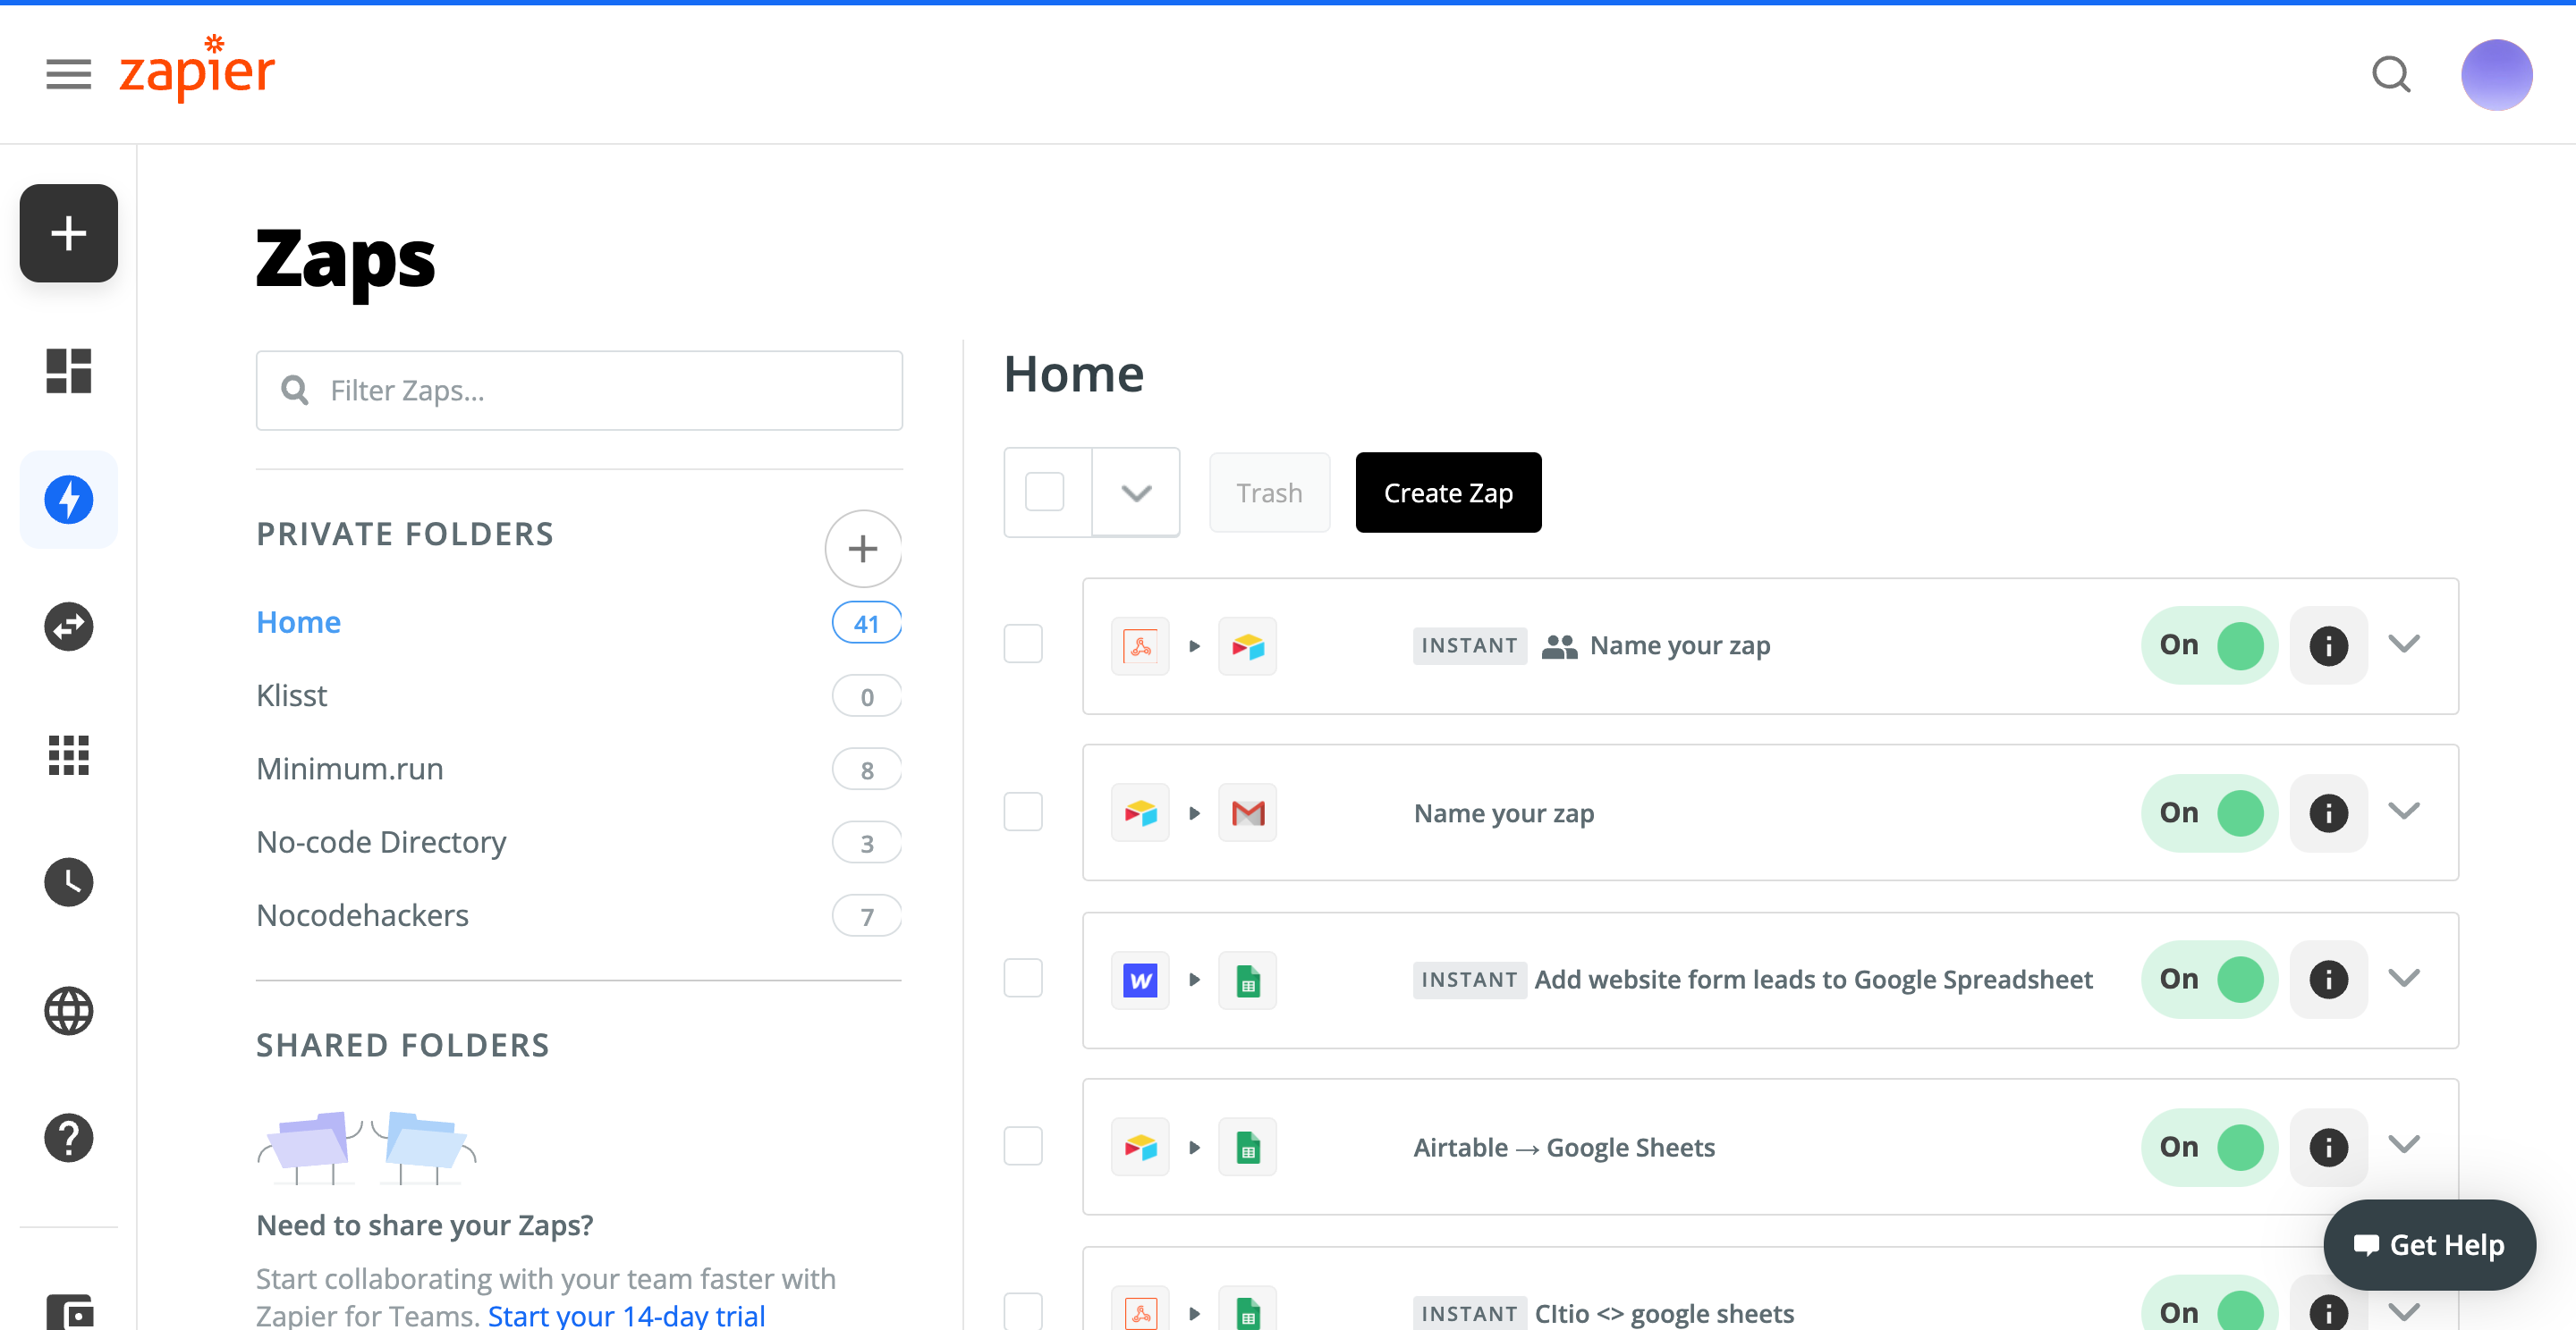Turn off Add website form leads zap toggle
Screen dimensions: 2576x1330
point(2209,980)
